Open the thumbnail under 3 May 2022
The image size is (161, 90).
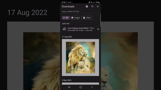(80, 83)
